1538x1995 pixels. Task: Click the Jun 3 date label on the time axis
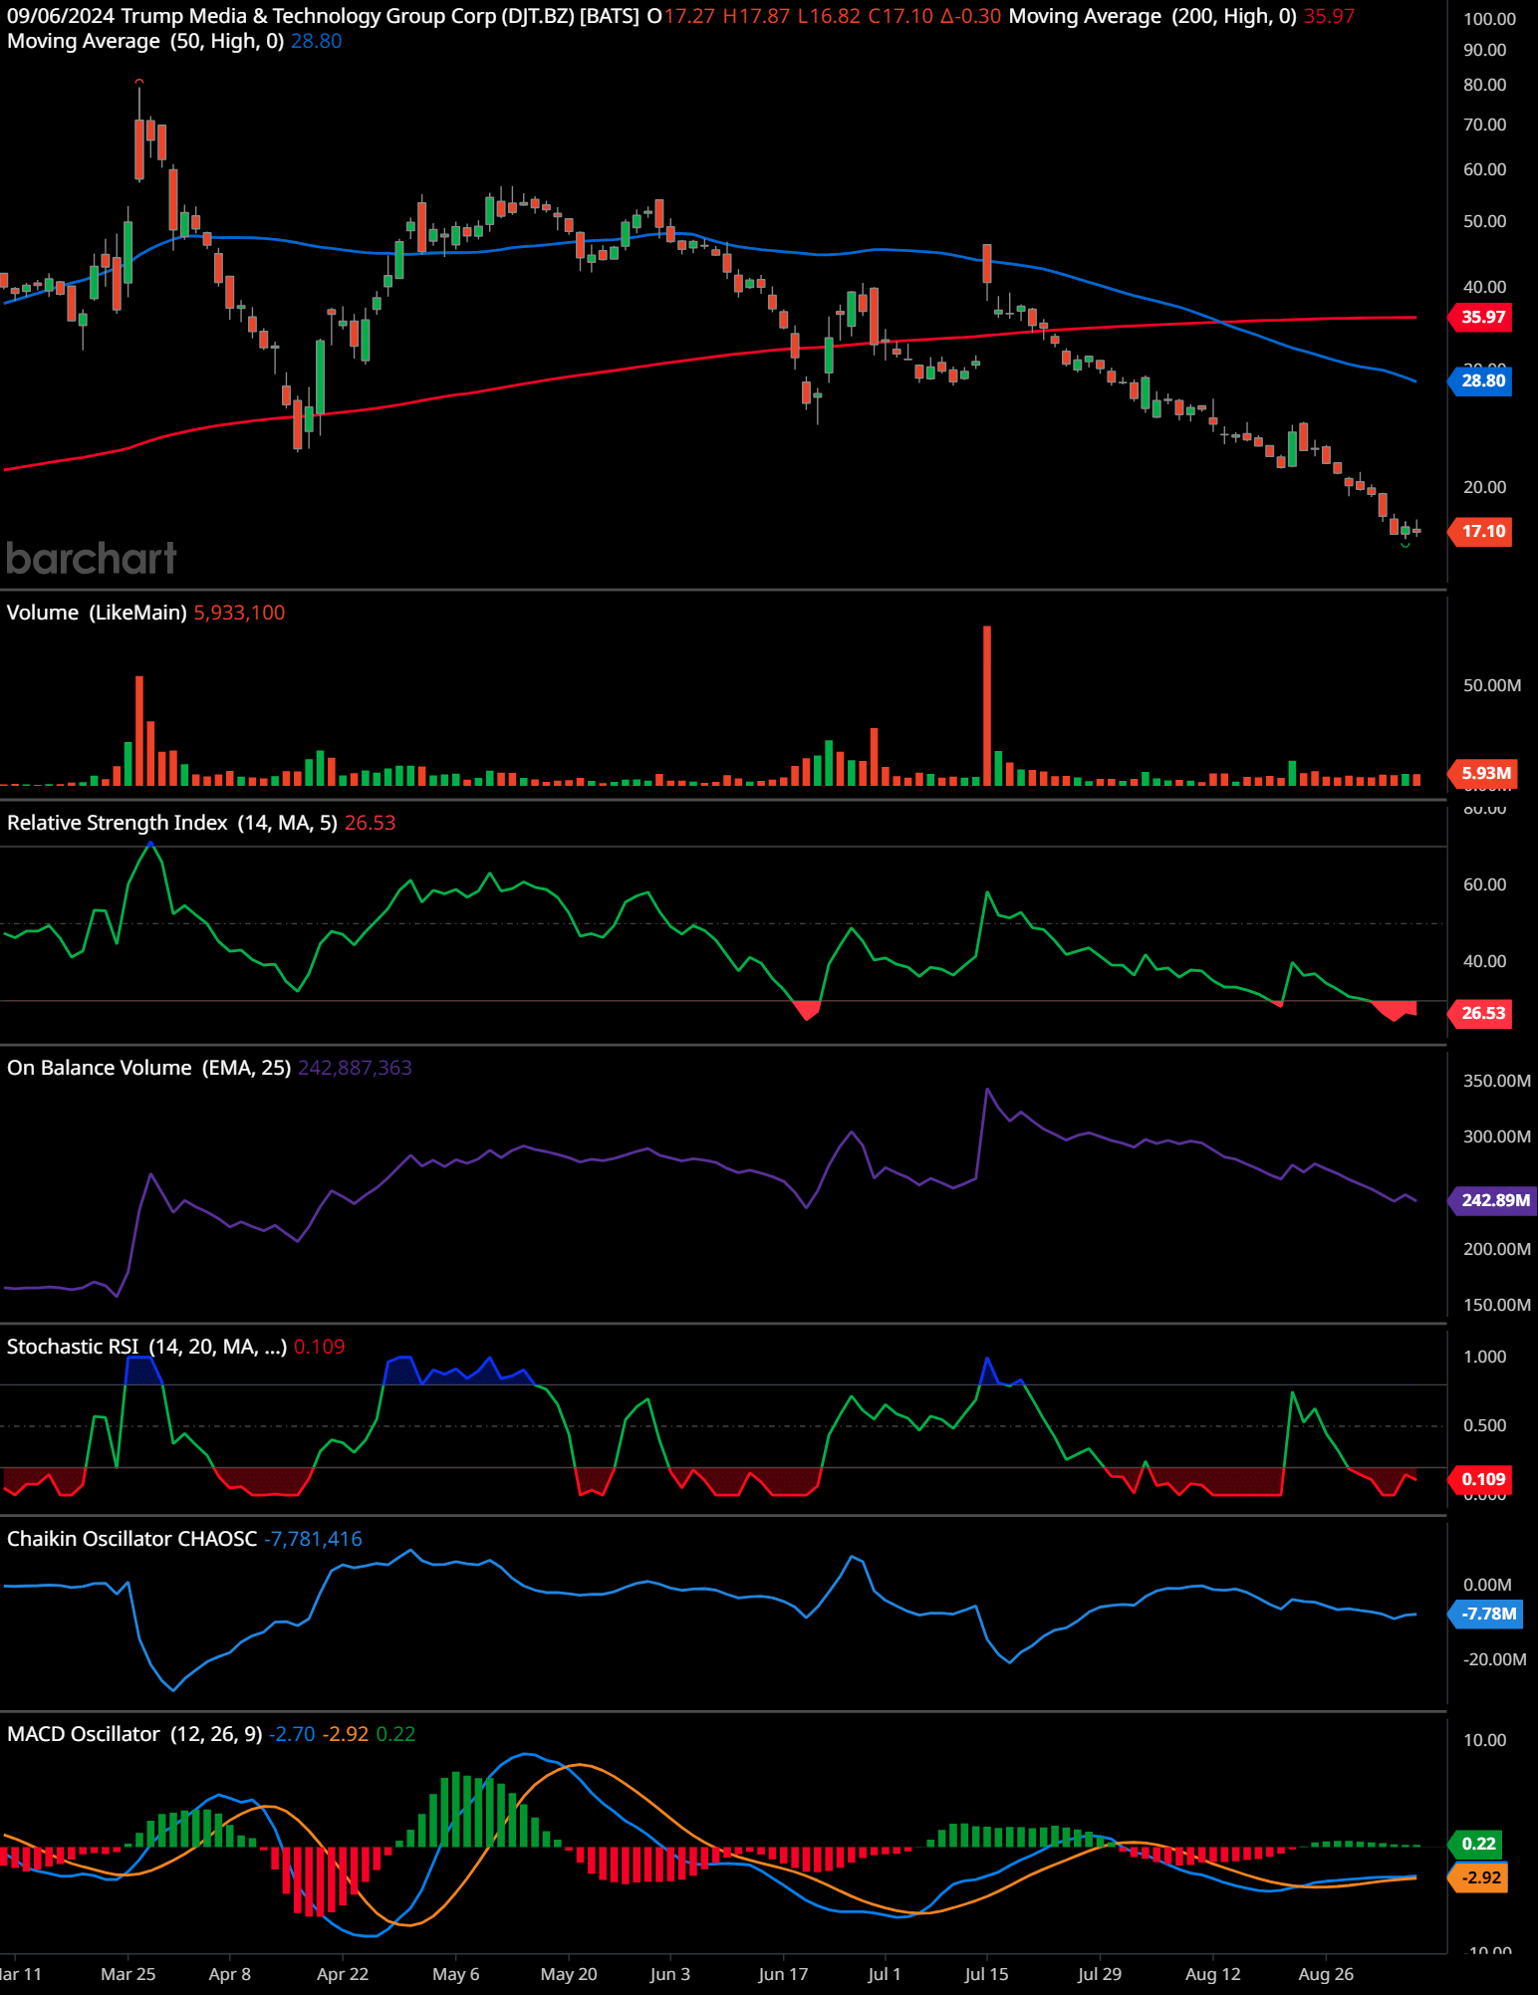point(670,1974)
